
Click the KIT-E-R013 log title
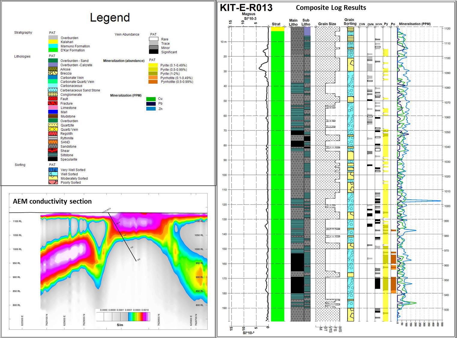[x=246, y=7]
